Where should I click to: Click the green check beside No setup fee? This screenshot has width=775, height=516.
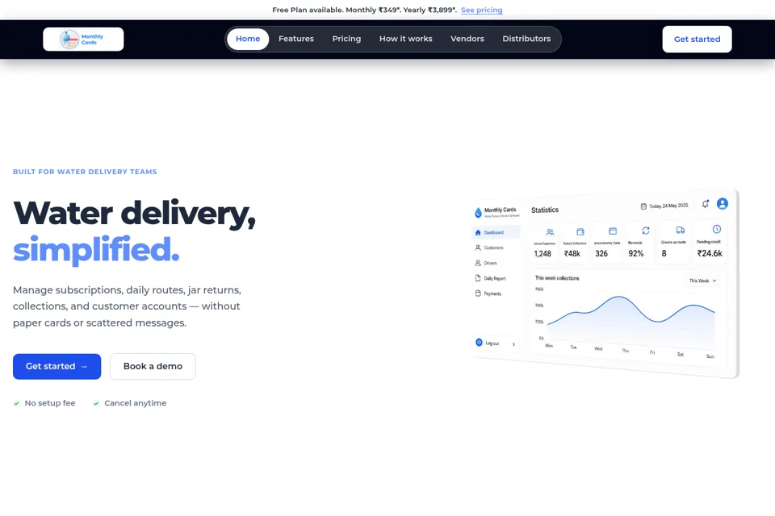[x=16, y=403]
